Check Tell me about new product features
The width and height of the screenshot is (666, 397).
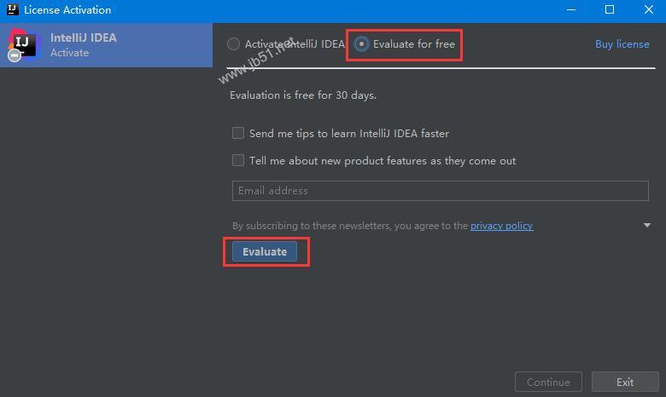pyautogui.click(x=238, y=160)
